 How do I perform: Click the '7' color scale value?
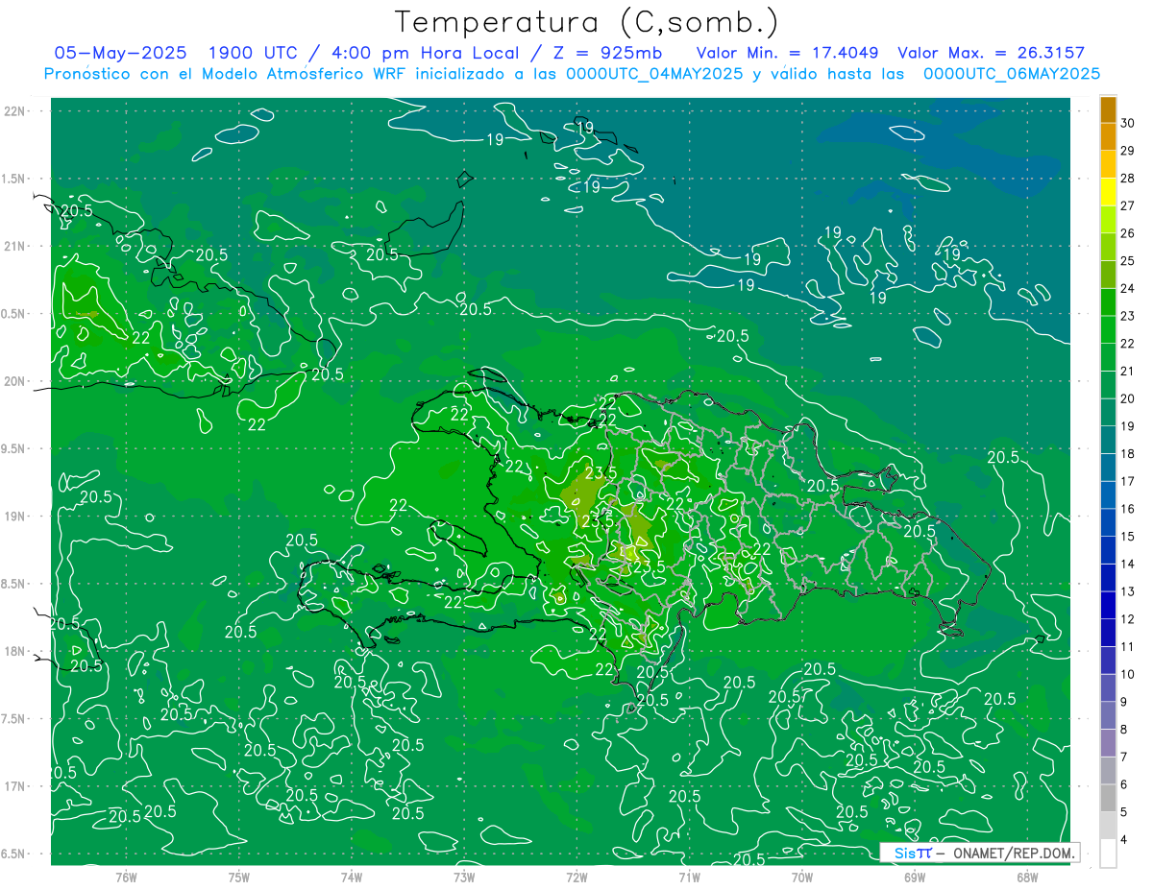tap(1124, 757)
